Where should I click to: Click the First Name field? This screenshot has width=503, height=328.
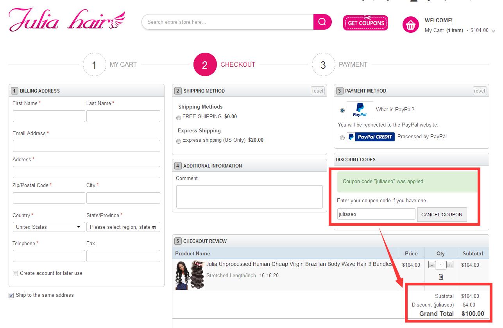(49, 116)
